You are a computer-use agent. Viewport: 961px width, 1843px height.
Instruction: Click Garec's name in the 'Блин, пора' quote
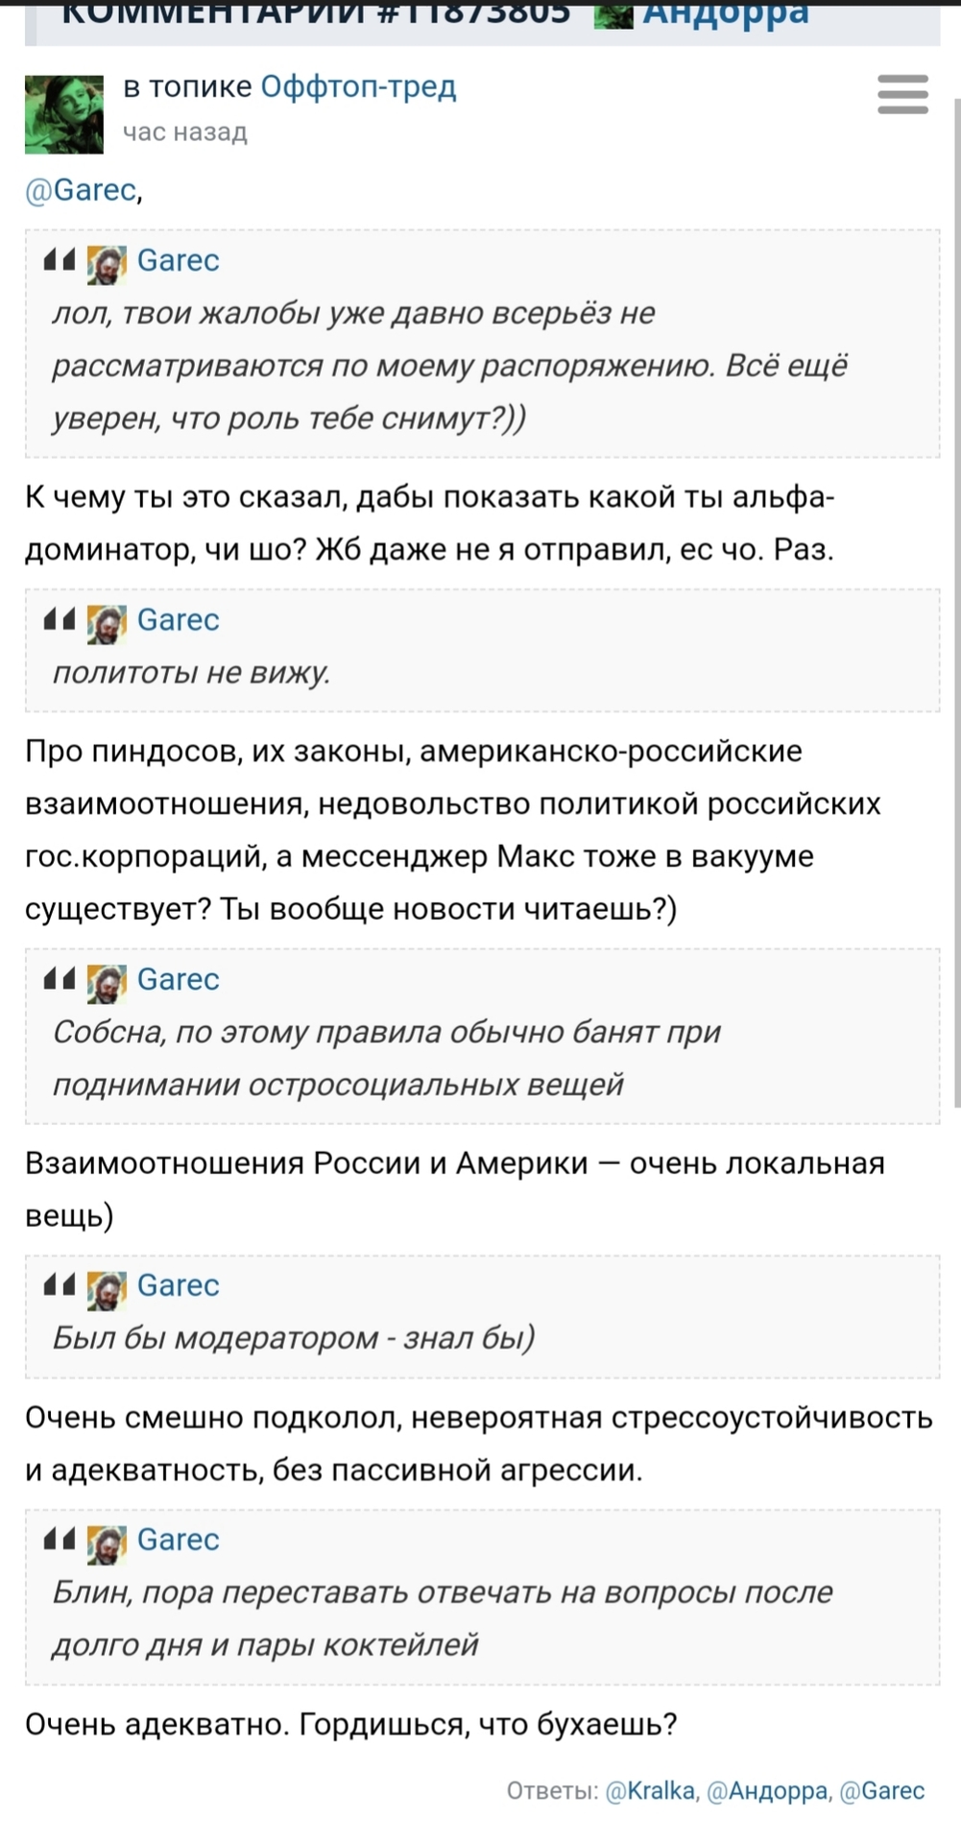pos(179,1540)
